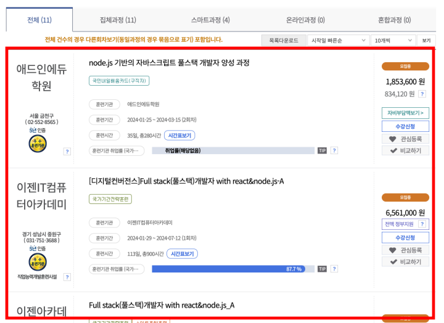
Task: Click the help icon in 전액 정부지원 box
Action: pos(422,224)
